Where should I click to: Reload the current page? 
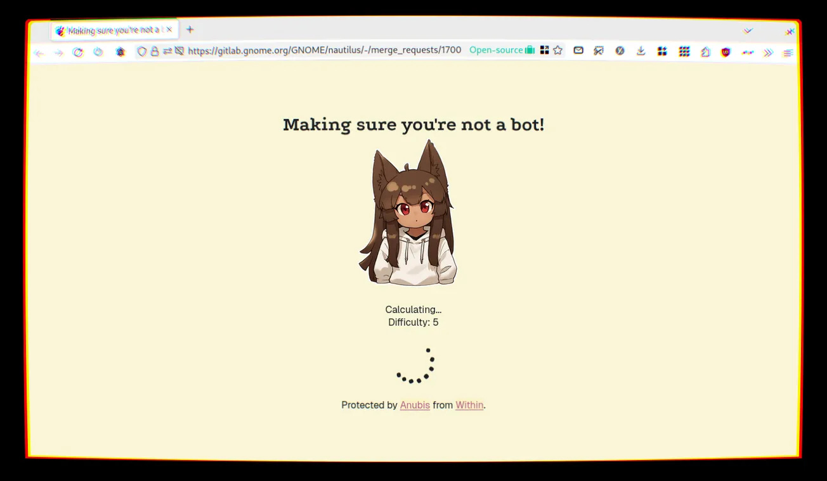(78, 51)
